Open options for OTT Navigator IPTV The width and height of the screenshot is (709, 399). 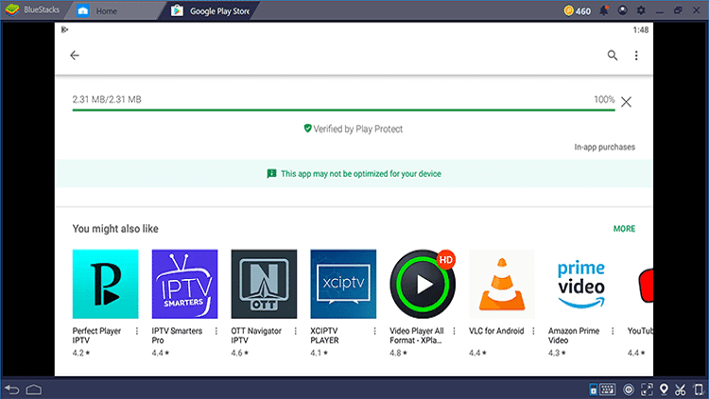tap(295, 331)
